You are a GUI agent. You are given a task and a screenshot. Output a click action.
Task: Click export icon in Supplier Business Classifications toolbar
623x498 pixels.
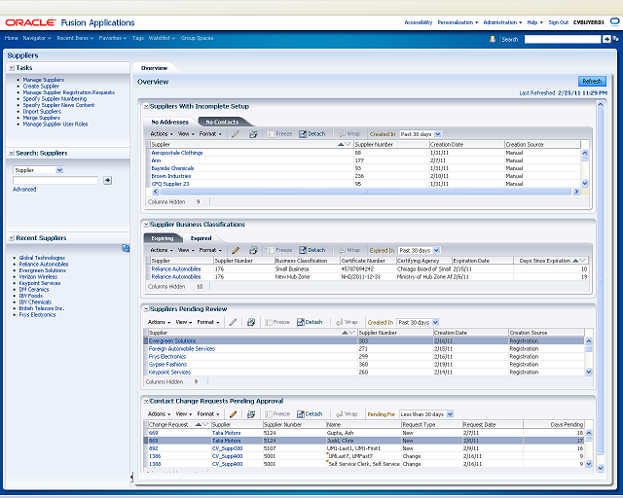point(253,251)
